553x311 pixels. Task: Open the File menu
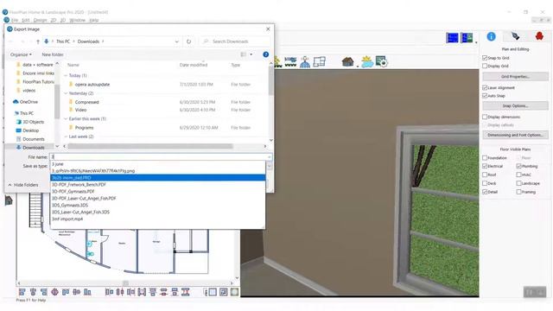point(15,20)
